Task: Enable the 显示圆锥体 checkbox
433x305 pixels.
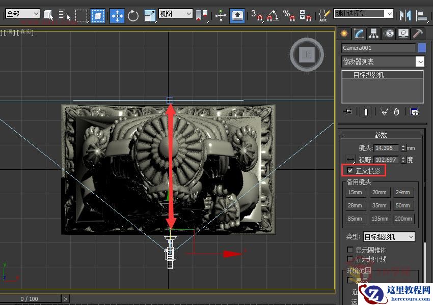Action: click(x=350, y=250)
